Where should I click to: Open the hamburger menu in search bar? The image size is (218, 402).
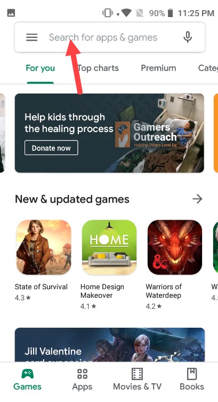31,37
